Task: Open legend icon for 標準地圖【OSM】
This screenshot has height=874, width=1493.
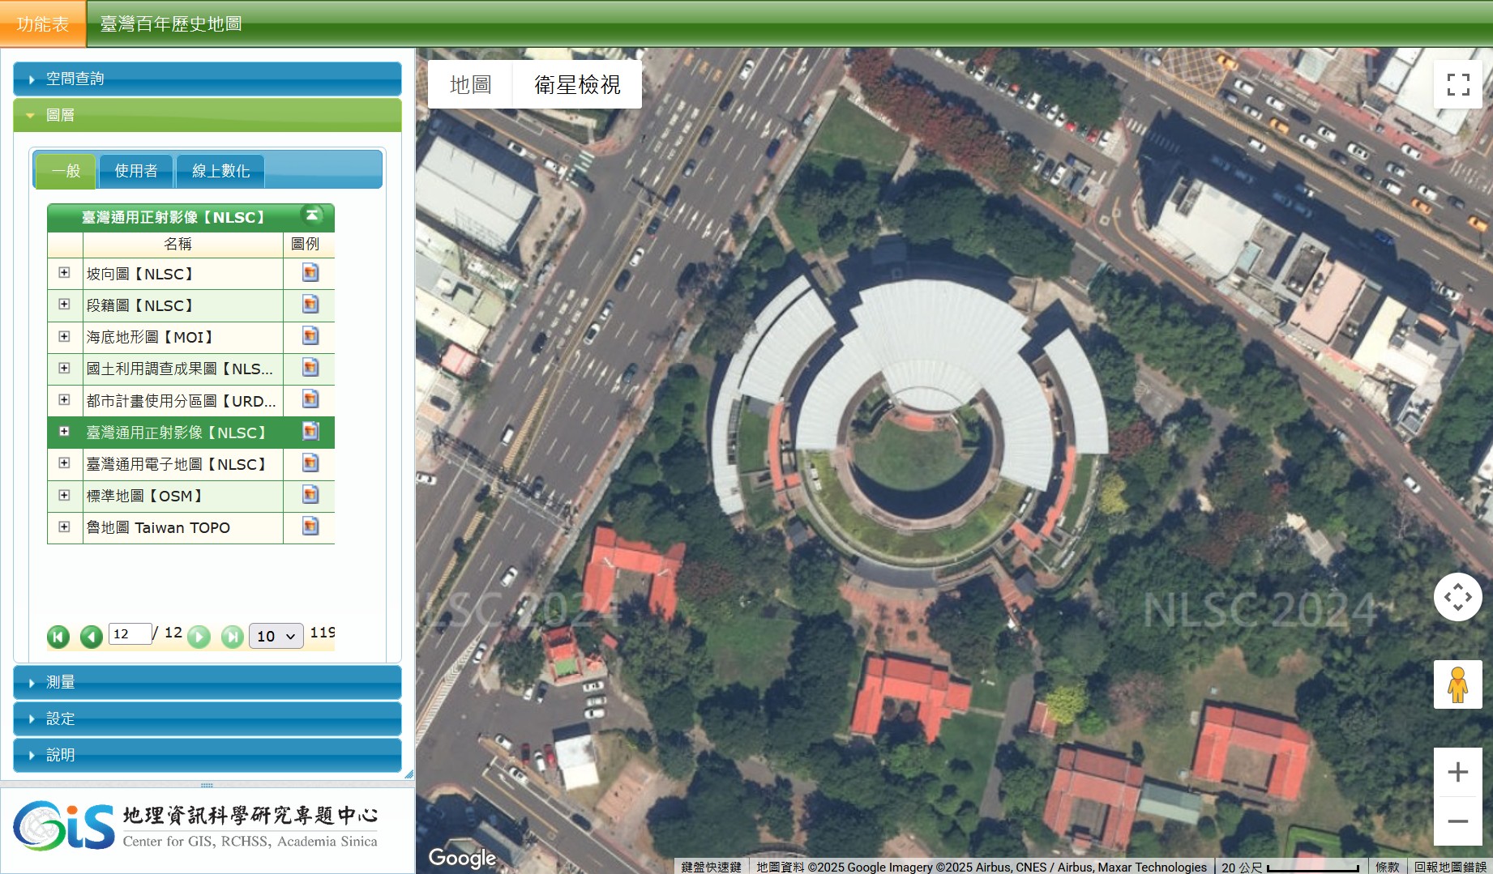Action: 310,495
